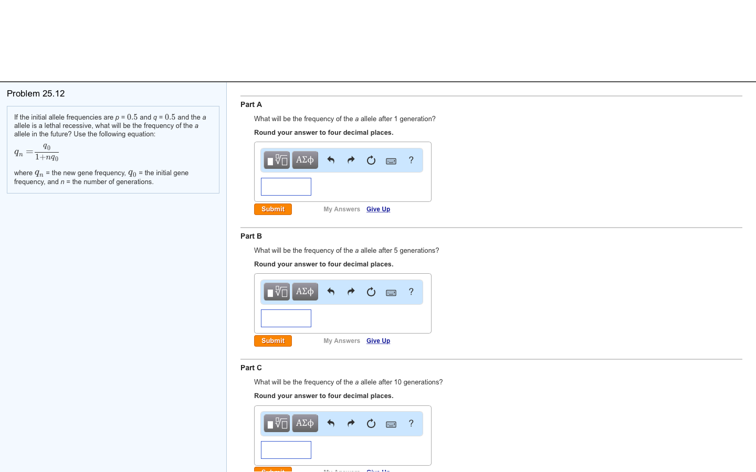Click the Part B heading

pyautogui.click(x=251, y=236)
